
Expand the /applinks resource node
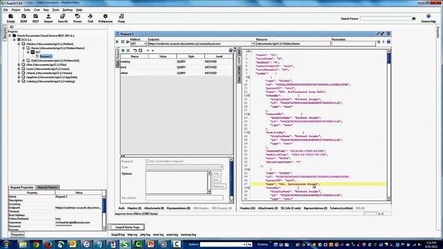coord(19,77)
